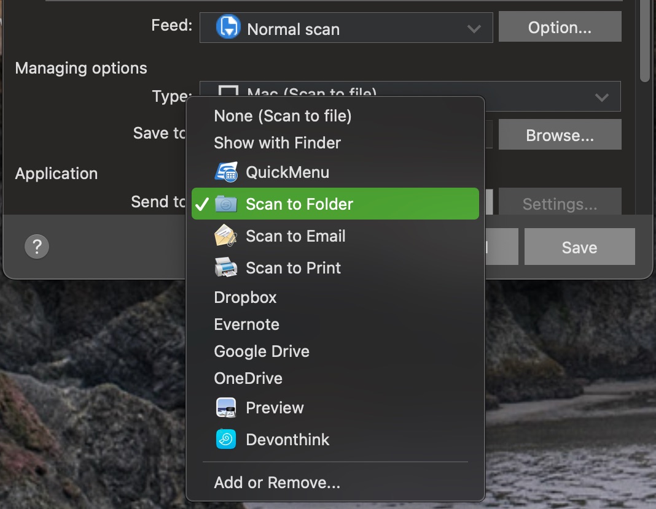Click the Mac scan to file type icon
Viewport: 656px width, 509px height.
[228, 91]
